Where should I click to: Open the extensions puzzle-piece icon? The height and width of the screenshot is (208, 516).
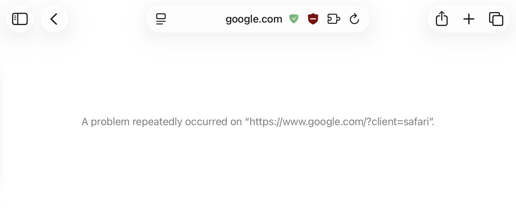[333, 19]
